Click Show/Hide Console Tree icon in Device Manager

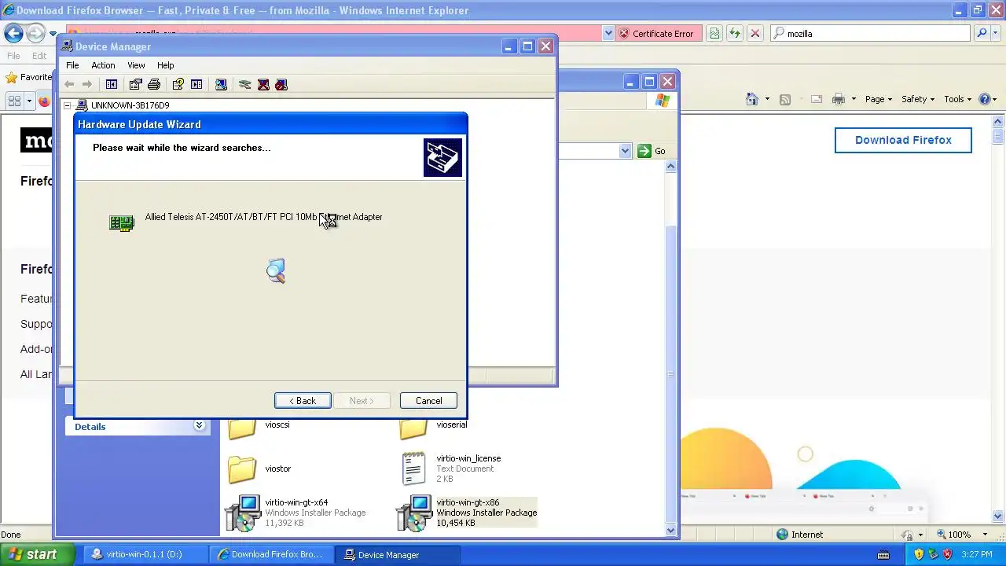point(112,84)
